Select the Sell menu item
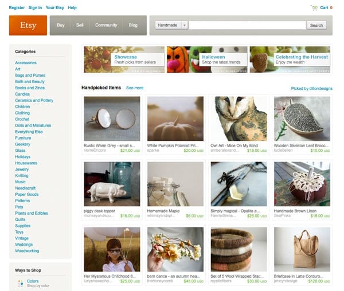 point(80,25)
